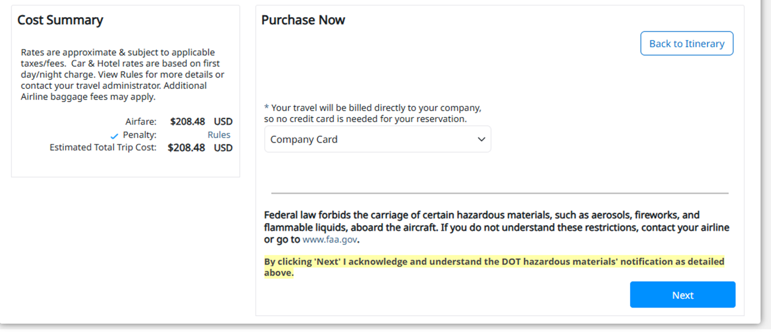This screenshot has height=332, width=771.
Task: Click the Federal law hazardous materials paragraph
Action: click(496, 227)
